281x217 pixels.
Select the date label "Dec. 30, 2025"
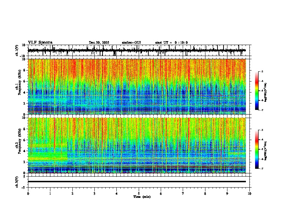click(99, 43)
